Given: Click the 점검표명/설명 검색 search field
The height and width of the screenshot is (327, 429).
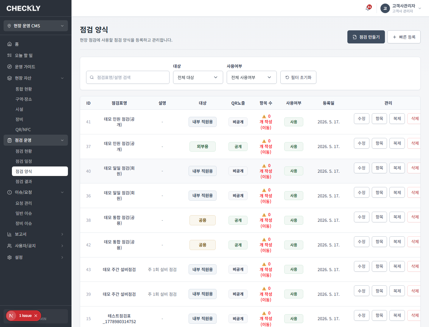Looking at the screenshot, I should coord(128,77).
